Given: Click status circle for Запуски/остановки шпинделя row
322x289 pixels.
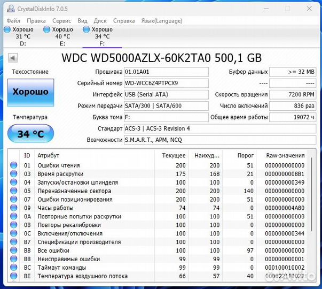Looking at the screenshot, I should click(14, 182).
